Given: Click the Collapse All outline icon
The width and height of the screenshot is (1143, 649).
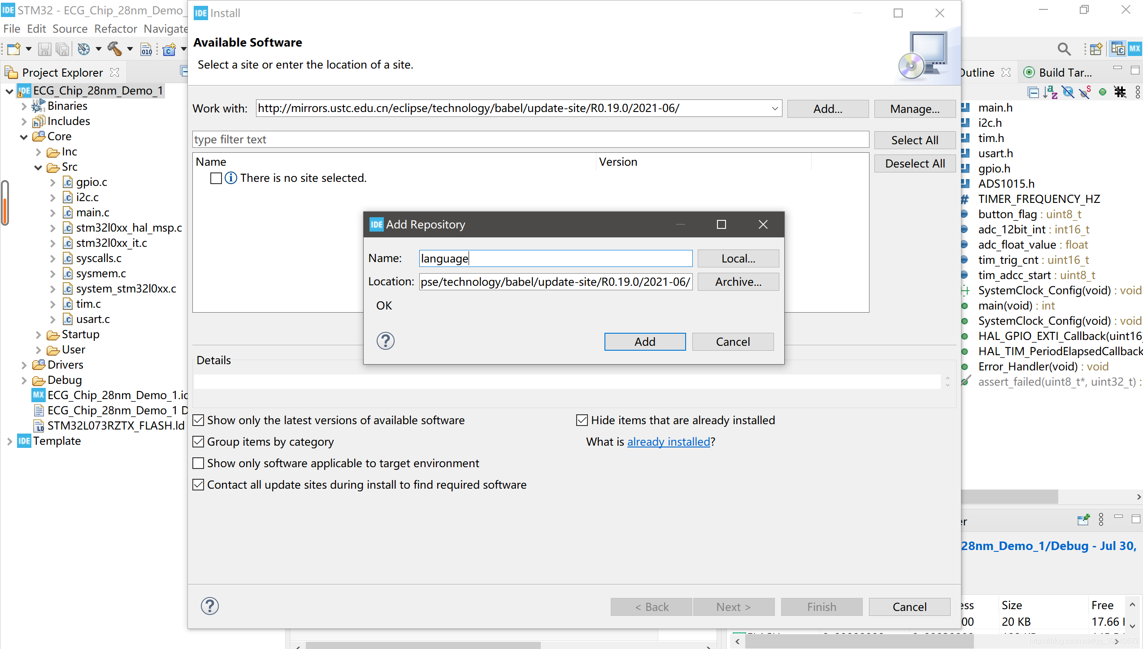Looking at the screenshot, I should pos(1033,92).
